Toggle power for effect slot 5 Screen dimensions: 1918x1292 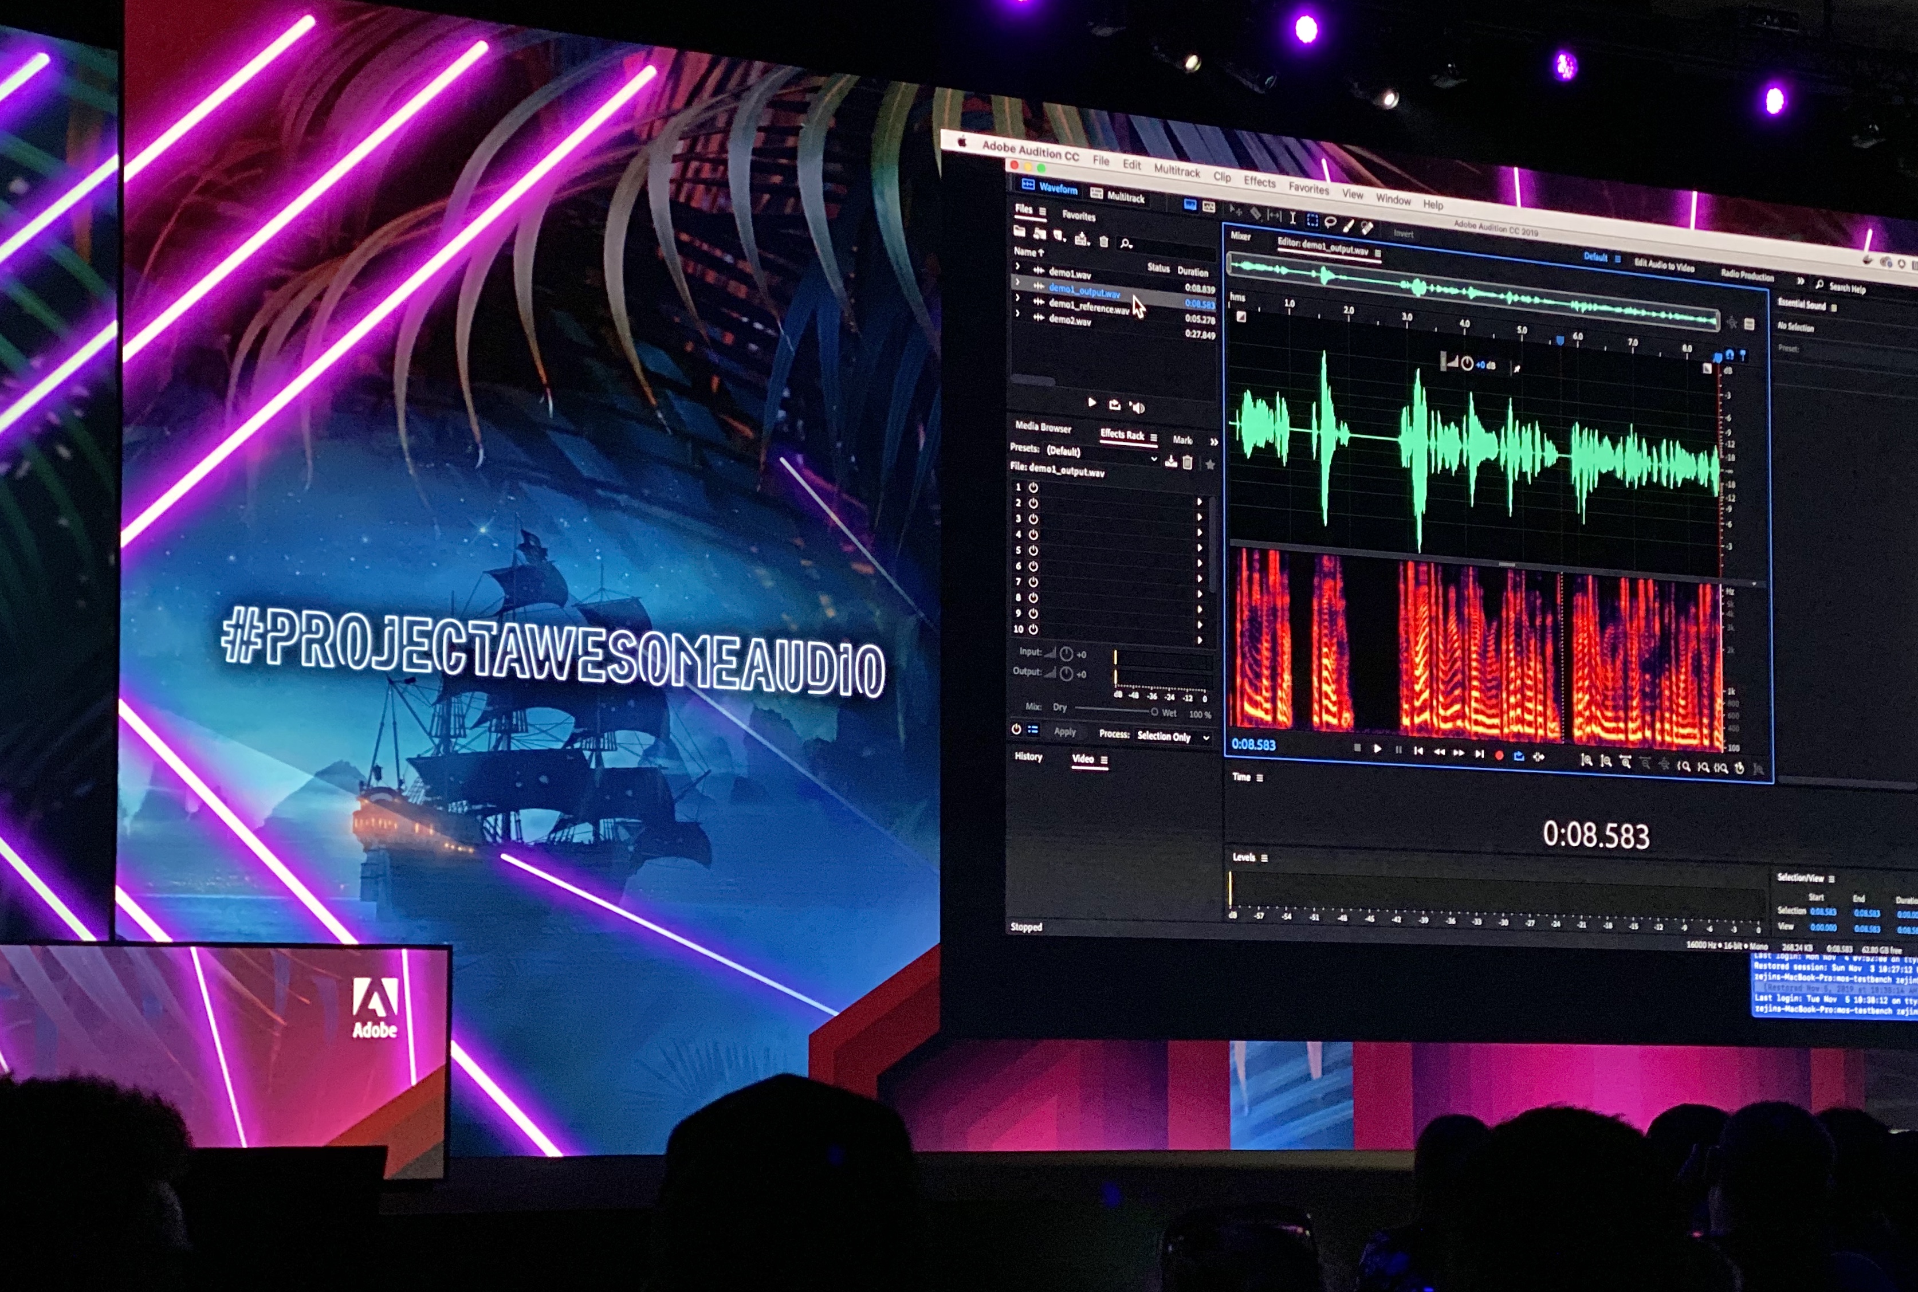click(x=1033, y=551)
